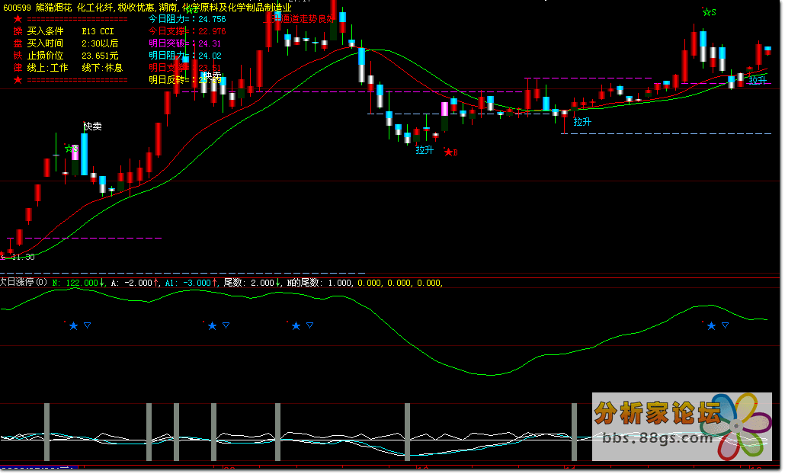785x474 pixels.
Task: Click the stock title 600599 熊猫烟花
Action: click(x=37, y=8)
